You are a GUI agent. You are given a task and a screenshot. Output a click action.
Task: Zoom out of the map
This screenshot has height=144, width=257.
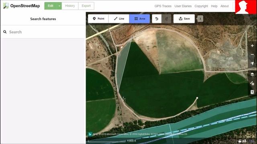(x=252, y=54)
